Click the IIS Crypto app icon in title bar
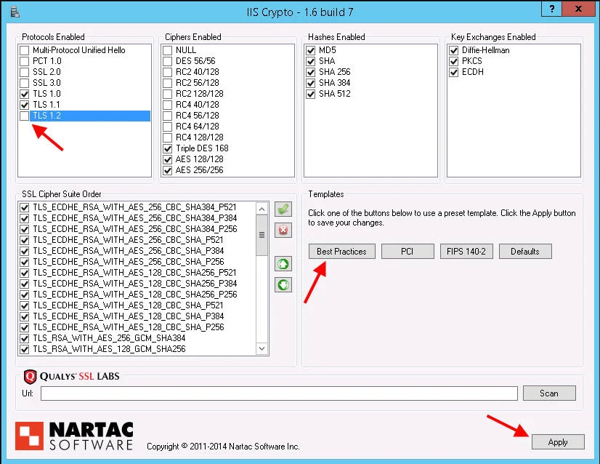 (x=15, y=12)
